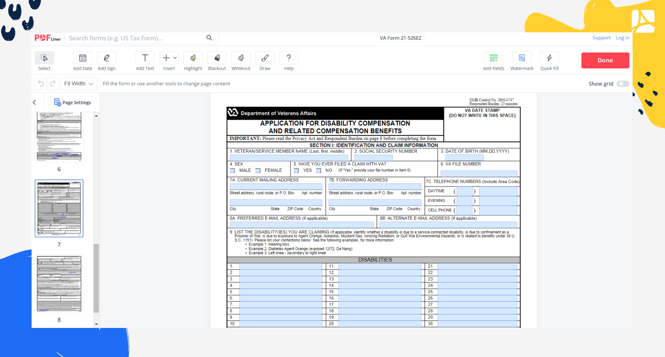The width and height of the screenshot is (665, 357).
Task: Click the Add Fields icon
Action: (x=493, y=58)
